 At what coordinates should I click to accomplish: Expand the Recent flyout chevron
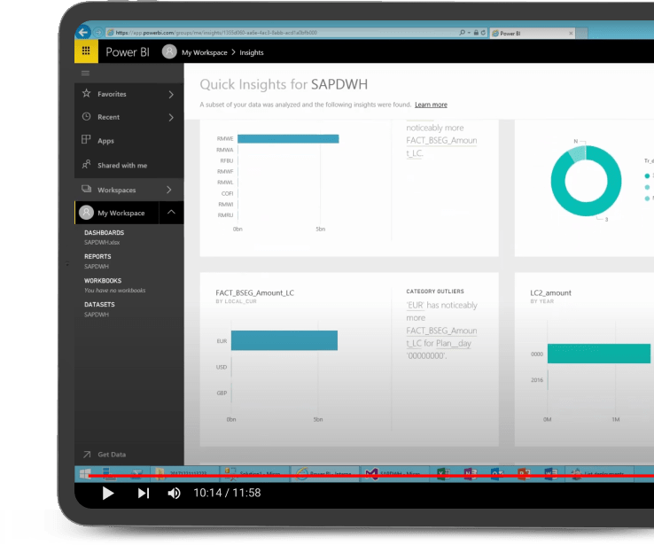pos(171,118)
